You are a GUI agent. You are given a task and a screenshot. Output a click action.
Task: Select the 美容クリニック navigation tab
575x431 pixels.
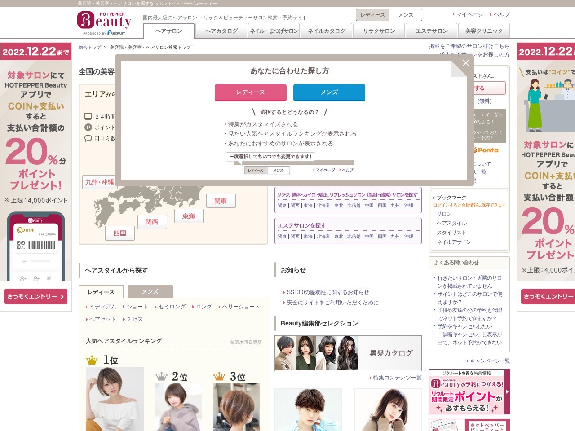pyautogui.click(x=484, y=31)
